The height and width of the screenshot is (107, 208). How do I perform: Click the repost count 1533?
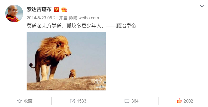[82, 101]
